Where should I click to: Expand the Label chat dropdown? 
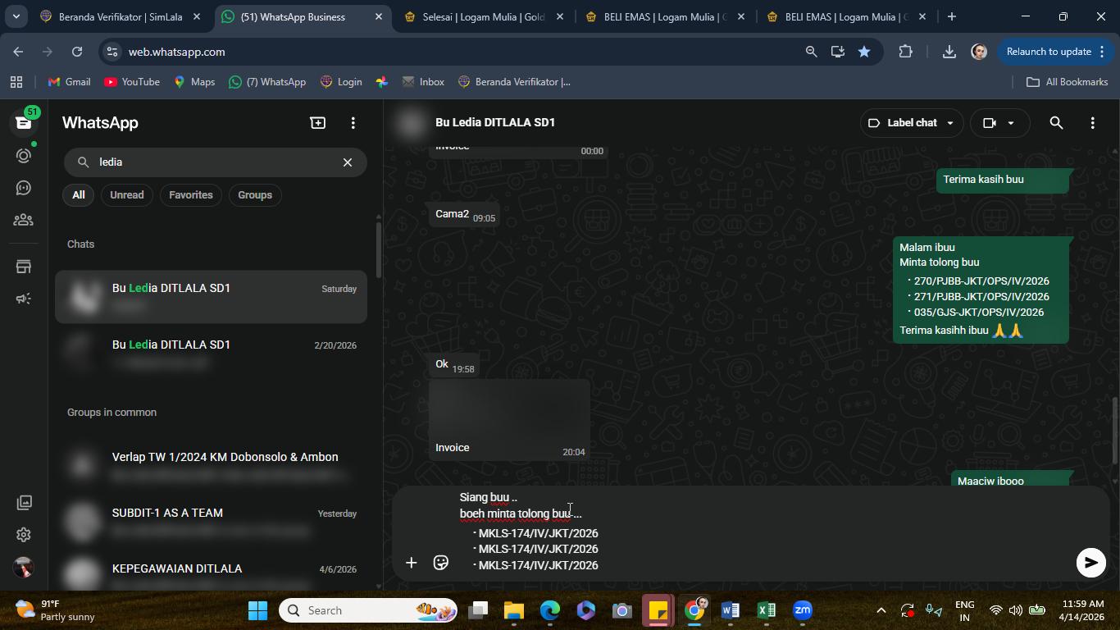(x=912, y=123)
